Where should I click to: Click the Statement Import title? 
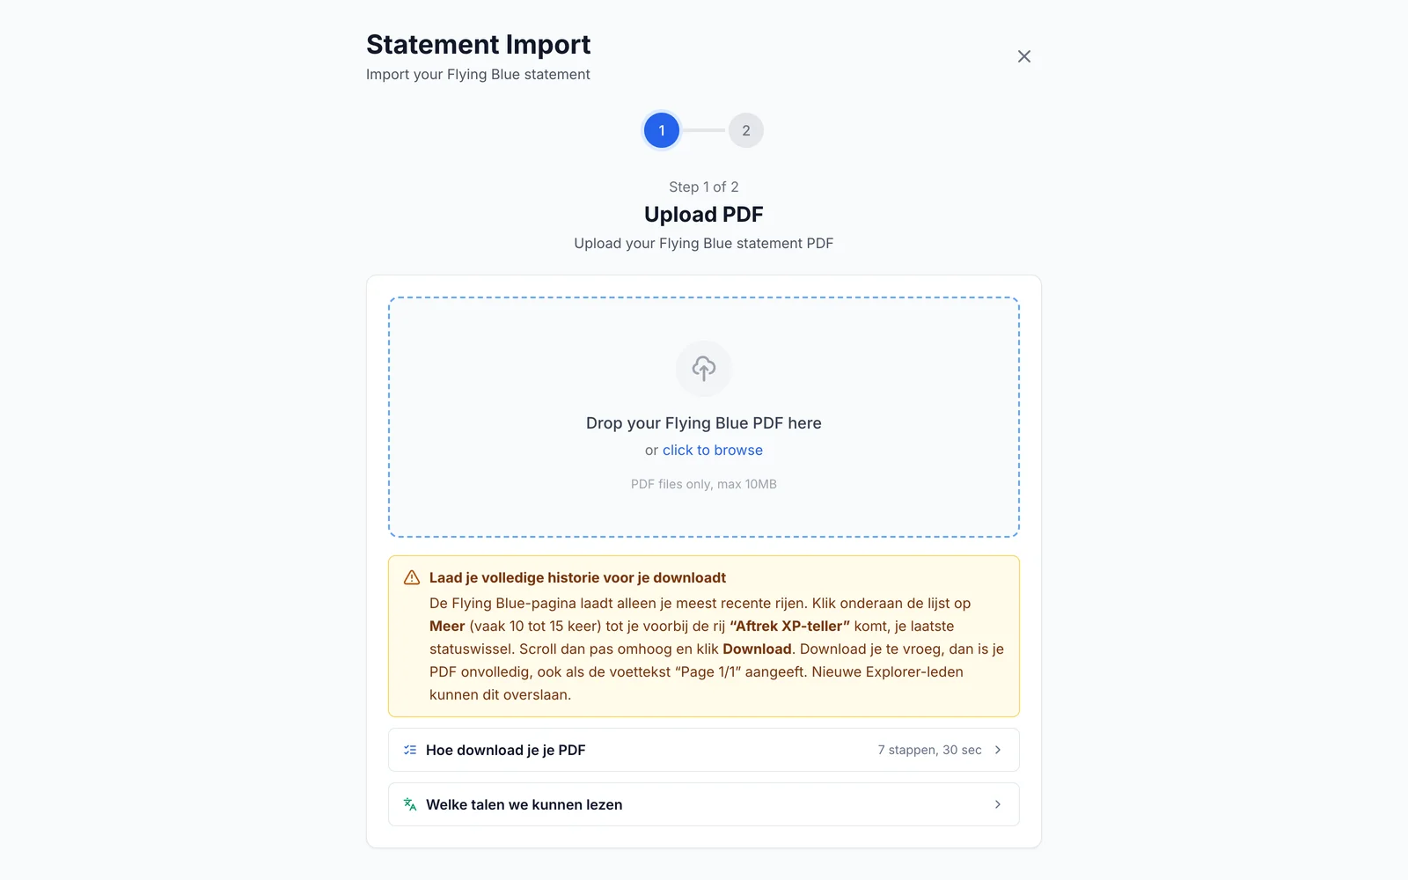tap(479, 45)
